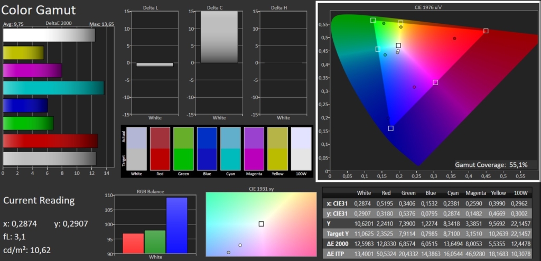Click the 100W swatch tile
This screenshot has width=541, height=261.
tap(301, 148)
